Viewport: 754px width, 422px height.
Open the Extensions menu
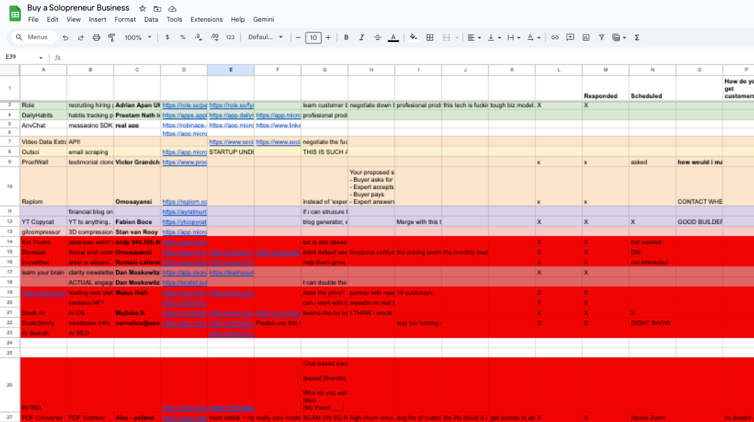206,20
